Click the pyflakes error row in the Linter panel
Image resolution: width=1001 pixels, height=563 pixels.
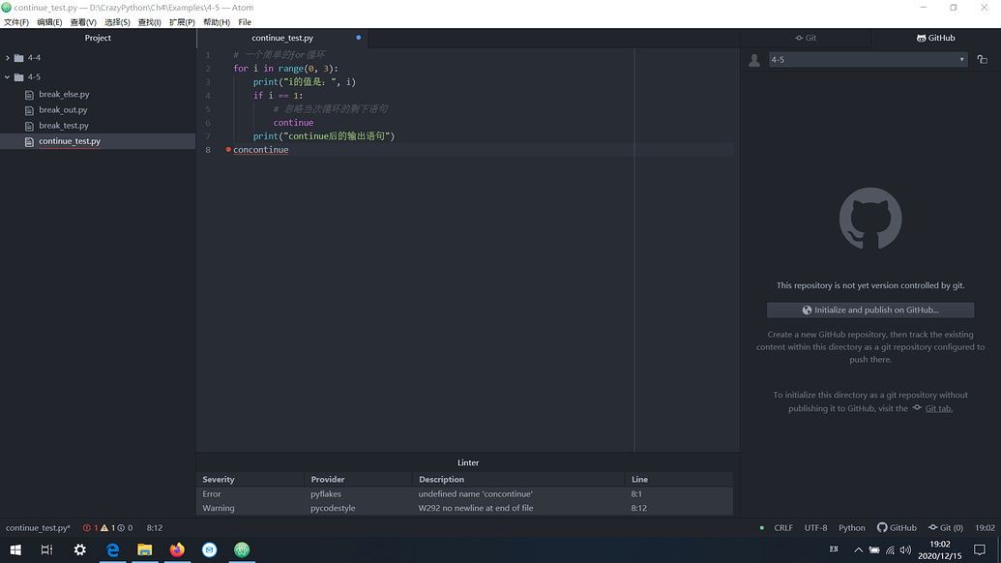click(x=387, y=493)
